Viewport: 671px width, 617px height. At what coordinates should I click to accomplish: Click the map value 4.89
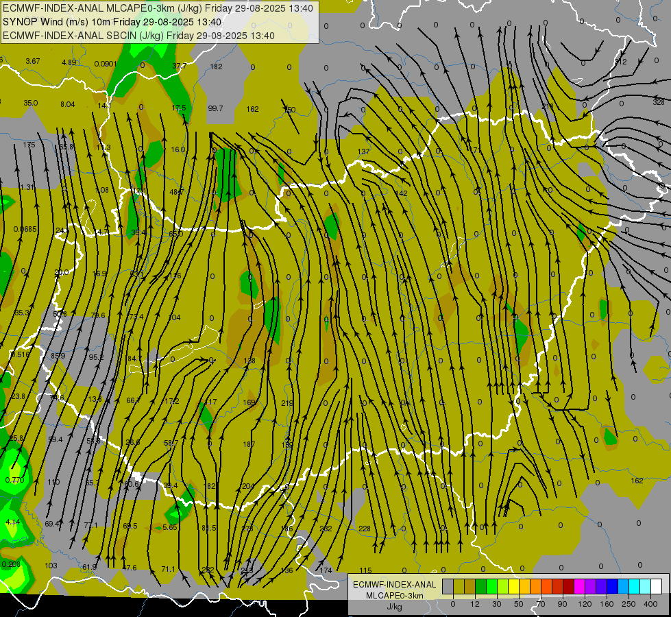click(69, 62)
